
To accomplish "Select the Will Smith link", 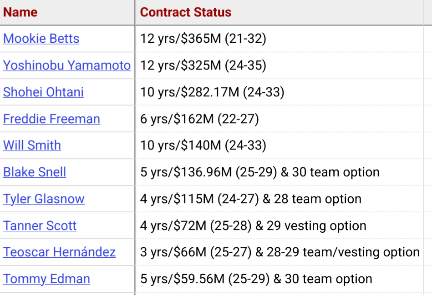I will point(32,145).
